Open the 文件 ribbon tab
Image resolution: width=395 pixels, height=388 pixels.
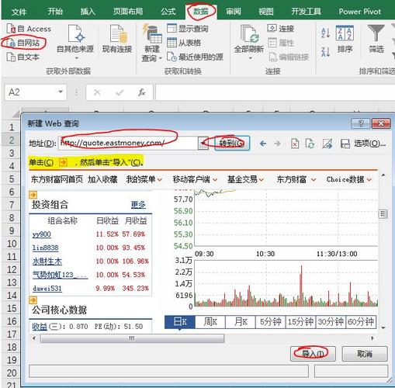pos(19,12)
